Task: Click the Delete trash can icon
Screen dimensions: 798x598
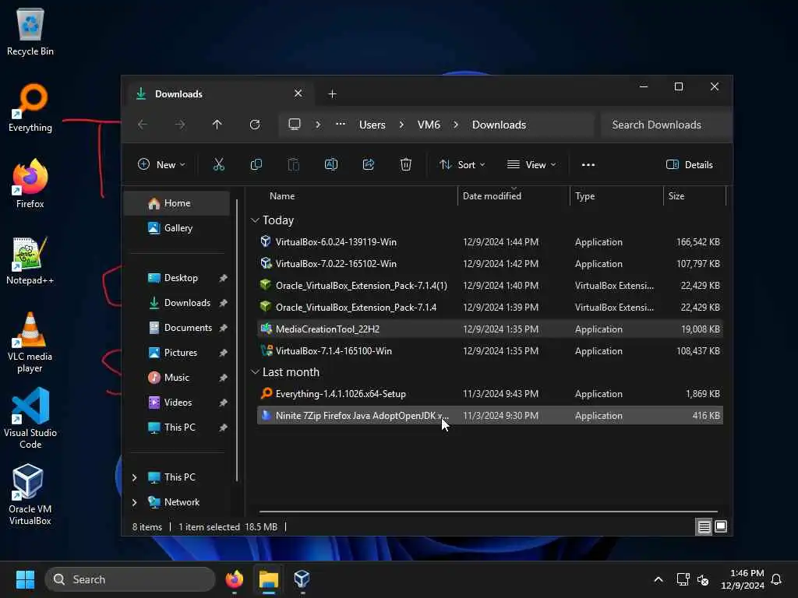Action: (405, 165)
